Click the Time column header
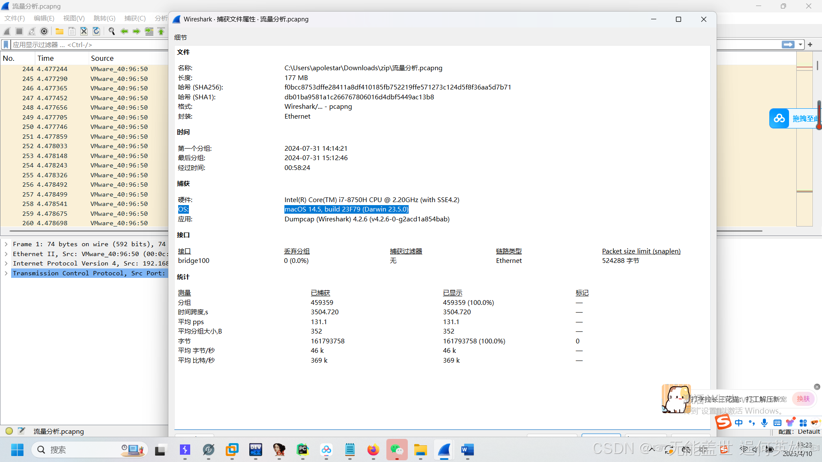822x462 pixels. tap(62, 58)
